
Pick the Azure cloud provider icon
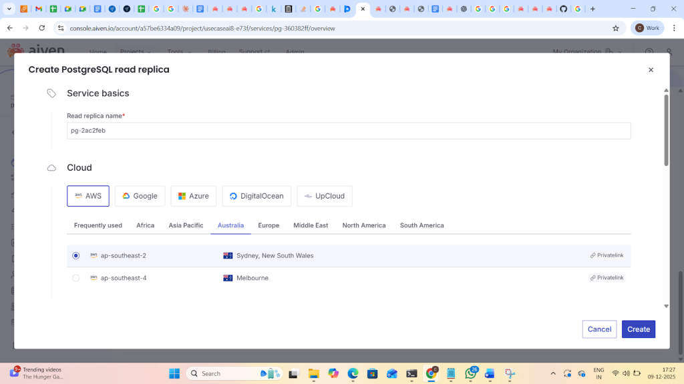[182, 196]
